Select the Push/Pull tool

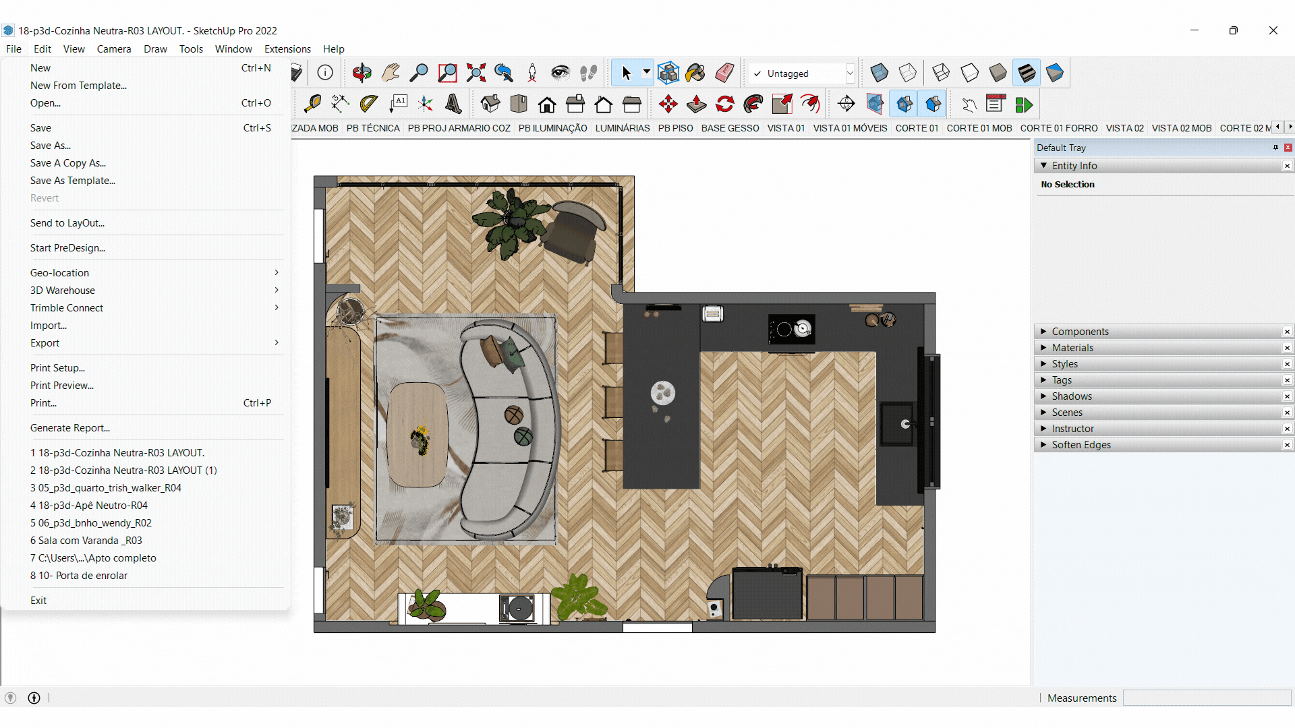pyautogui.click(x=697, y=104)
